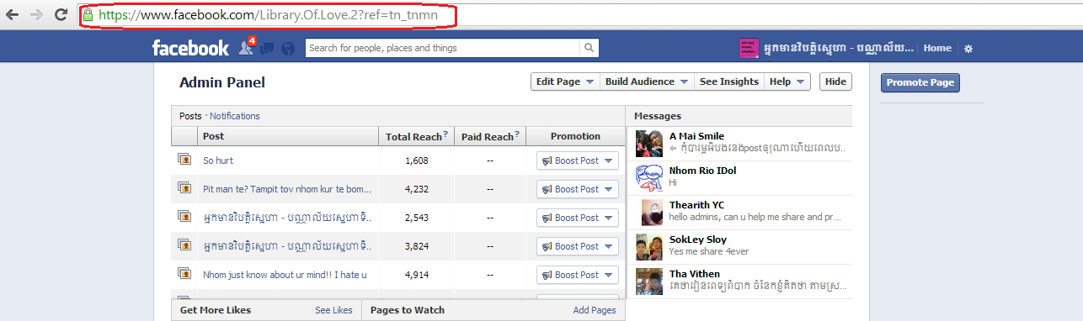1083x321 pixels.
Task: Open the Build Audience dropdown
Action: click(x=646, y=82)
